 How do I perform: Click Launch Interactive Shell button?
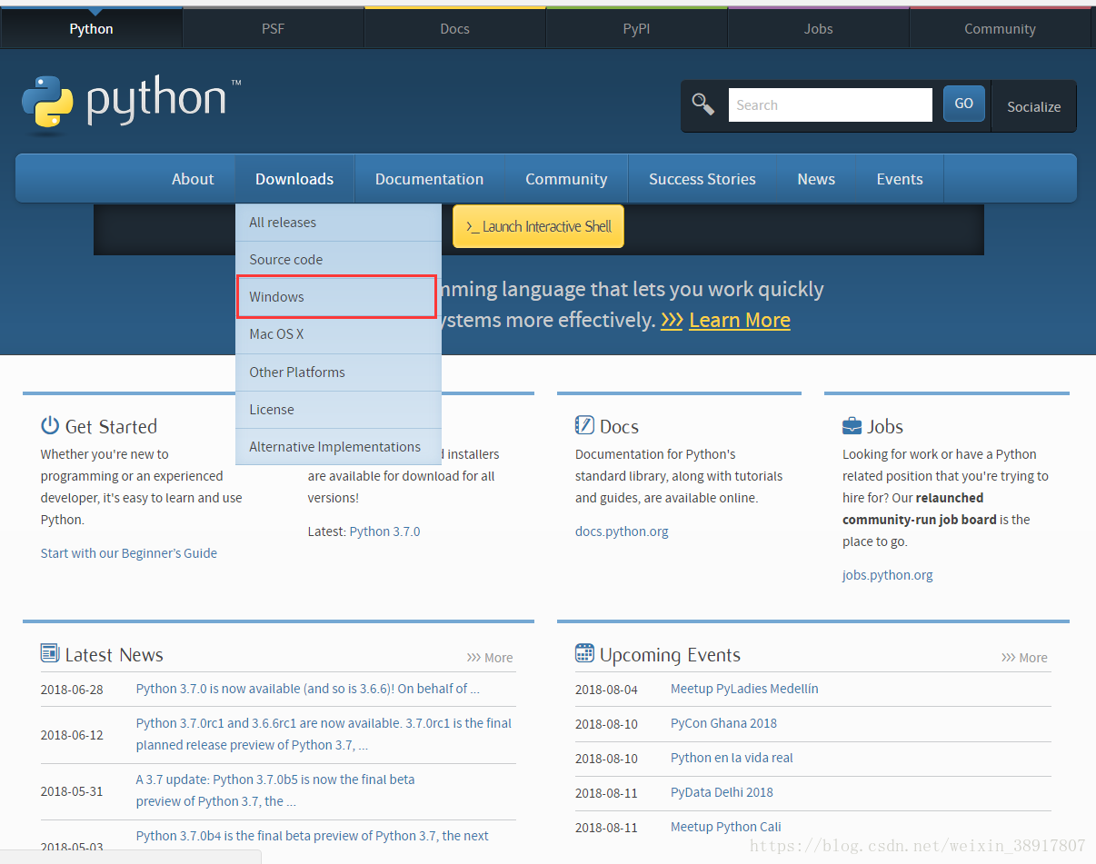pyautogui.click(x=538, y=226)
